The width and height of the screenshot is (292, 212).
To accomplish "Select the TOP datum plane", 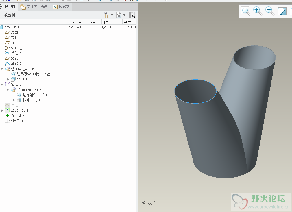I will 13,38.
